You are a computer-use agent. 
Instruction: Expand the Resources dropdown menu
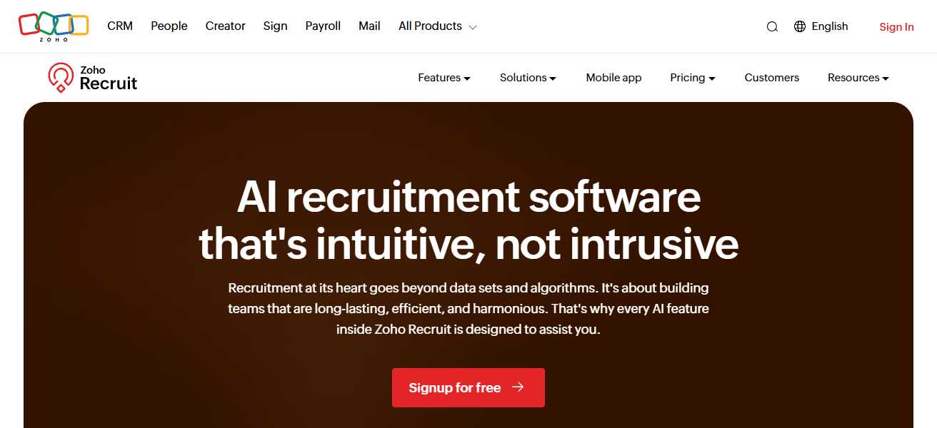(858, 78)
